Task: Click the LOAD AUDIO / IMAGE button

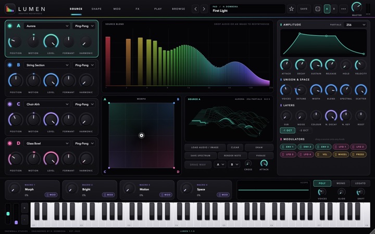Action: pos(205,147)
